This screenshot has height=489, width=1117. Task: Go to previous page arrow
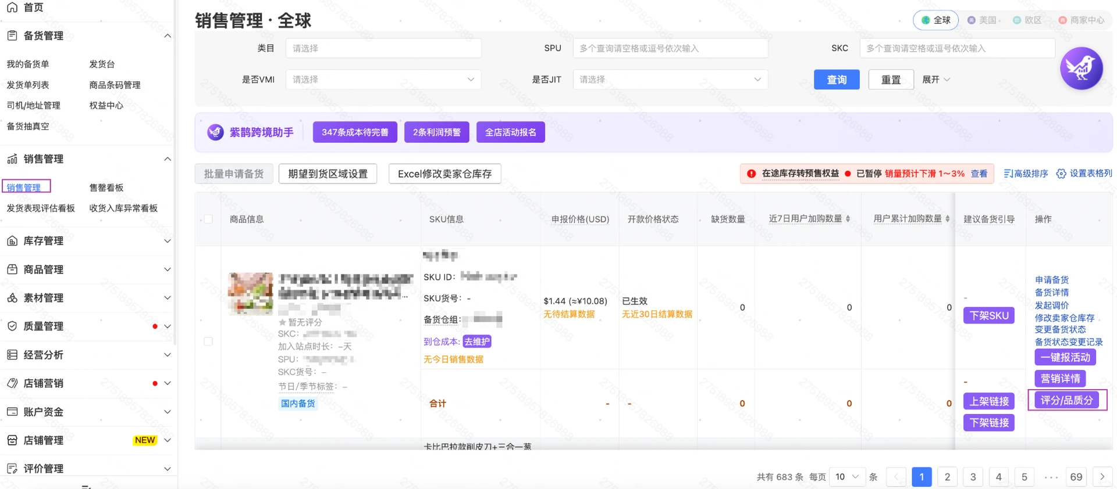click(x=896, y=477)
